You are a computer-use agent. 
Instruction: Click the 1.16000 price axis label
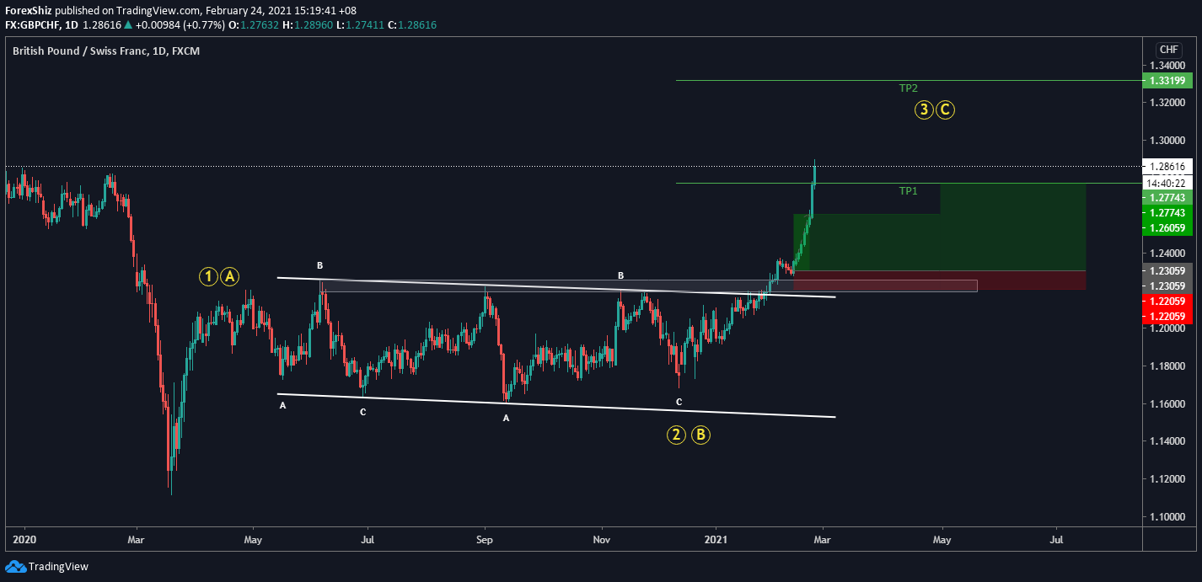pos(1167,404)
